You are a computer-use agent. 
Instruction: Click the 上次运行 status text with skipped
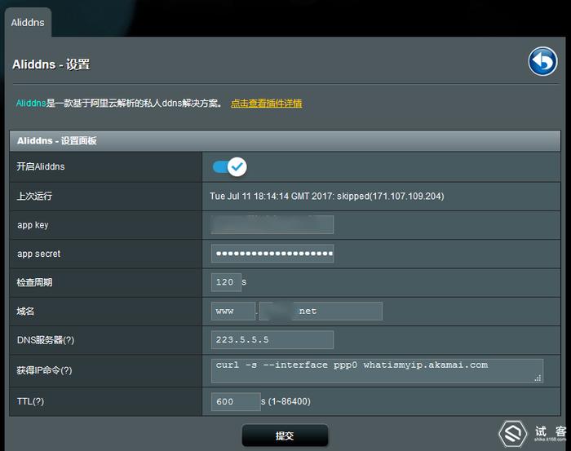[326, 197]
